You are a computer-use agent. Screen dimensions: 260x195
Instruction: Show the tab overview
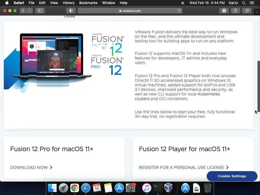click(247, 11)
